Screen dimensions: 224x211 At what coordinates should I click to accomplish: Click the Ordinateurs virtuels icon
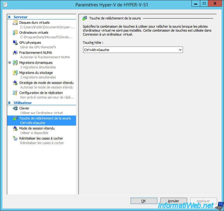(15, 33)
